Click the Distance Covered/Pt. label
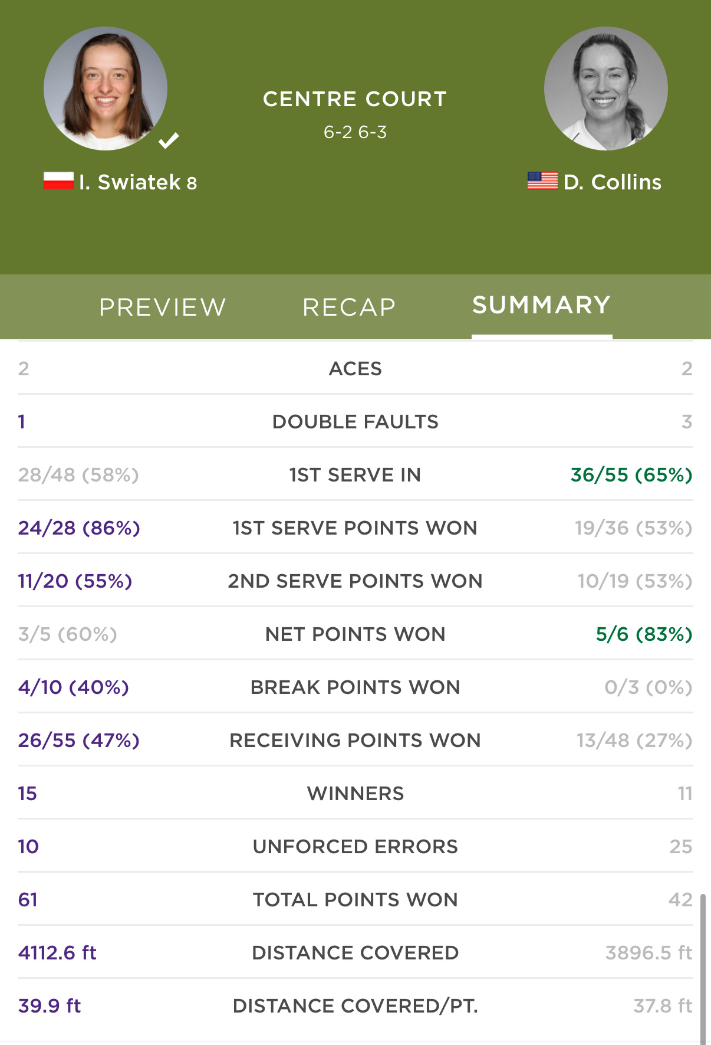Screen dimensions: 711x1045 click(355, 1005)
